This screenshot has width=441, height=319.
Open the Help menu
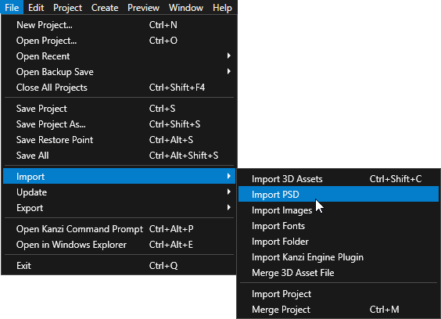(222, 8)
